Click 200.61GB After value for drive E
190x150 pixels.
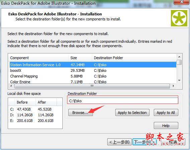coord(46,121)
